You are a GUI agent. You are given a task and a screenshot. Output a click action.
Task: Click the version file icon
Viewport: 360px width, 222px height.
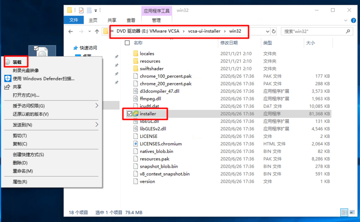pos(136,181)
